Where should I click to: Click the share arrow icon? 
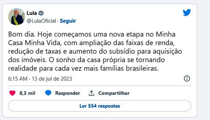tap(91, 93)
